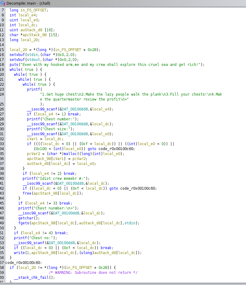Click 'apcStack_98 [15]' pointer array declaration
Screen dimensions: 246x285
[40, 35]
